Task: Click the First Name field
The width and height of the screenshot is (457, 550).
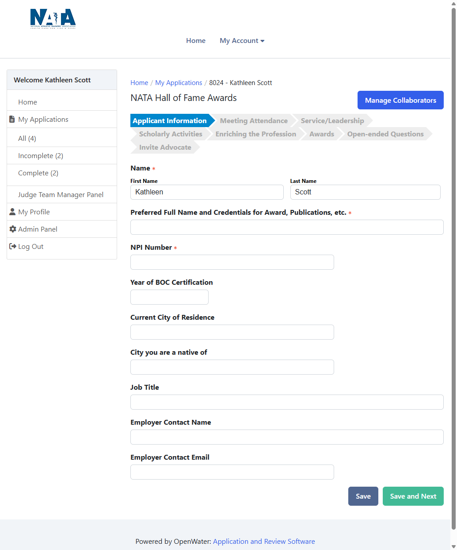Action: pyautogui.click(x=207, y=192)
